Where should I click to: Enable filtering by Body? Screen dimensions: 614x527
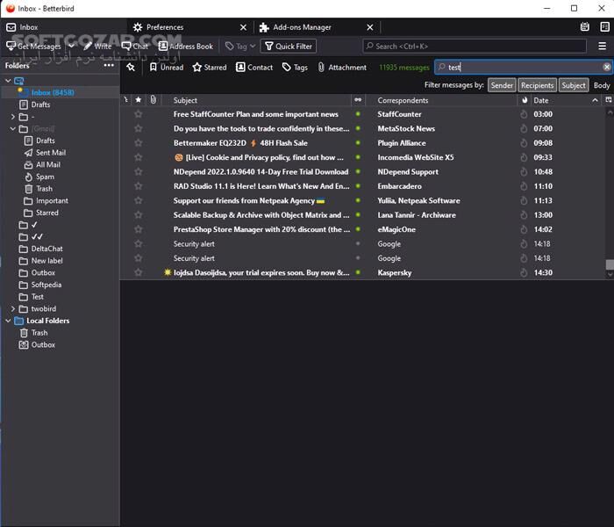point(602,85)
